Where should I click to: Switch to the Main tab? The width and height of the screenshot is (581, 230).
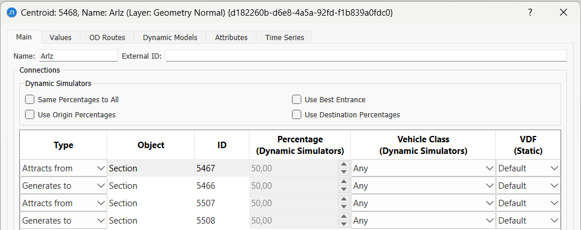pos(24,37)
